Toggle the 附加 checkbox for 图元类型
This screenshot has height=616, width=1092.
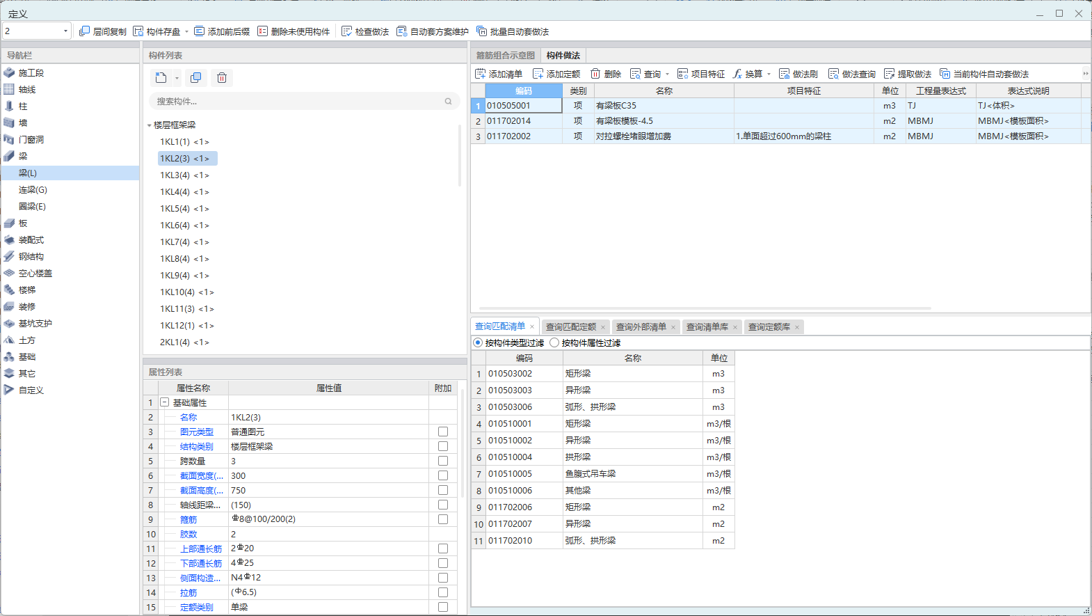(443, 432)
